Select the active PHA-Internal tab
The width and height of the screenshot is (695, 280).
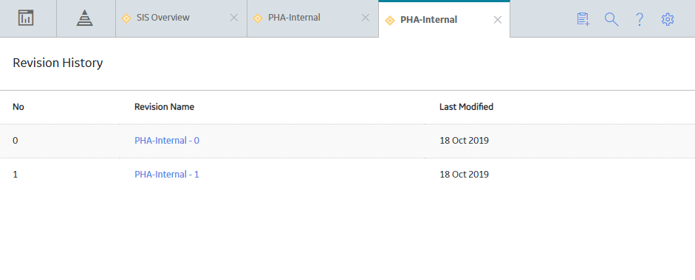tap(428, 20)
